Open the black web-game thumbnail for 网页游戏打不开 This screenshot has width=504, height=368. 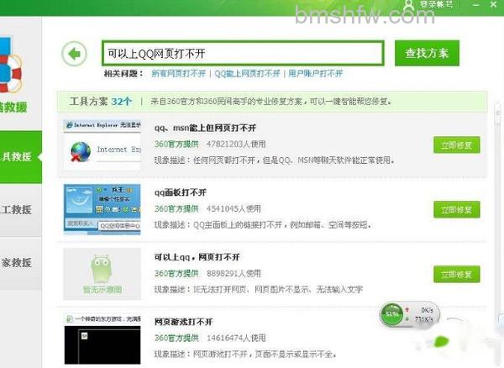tap(102, 339)
